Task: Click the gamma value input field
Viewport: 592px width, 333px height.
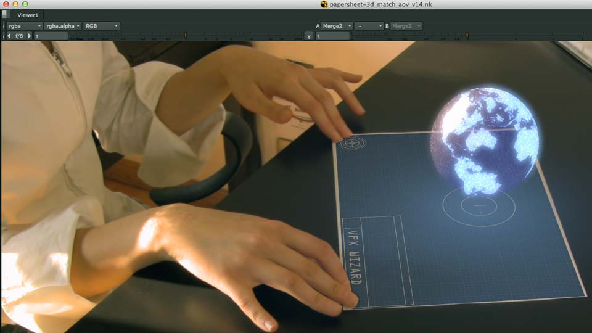Action: click(x=332, y=36)
